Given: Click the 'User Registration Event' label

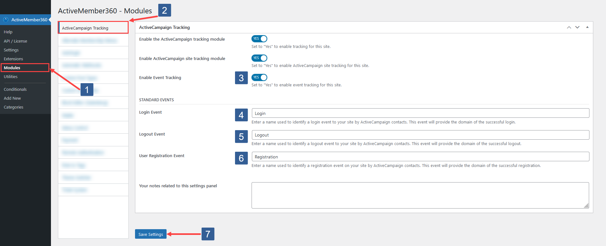Looking at the screenshot, I should pos(162,156).
